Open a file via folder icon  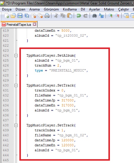pyautogui.click(x=13, y=16)
